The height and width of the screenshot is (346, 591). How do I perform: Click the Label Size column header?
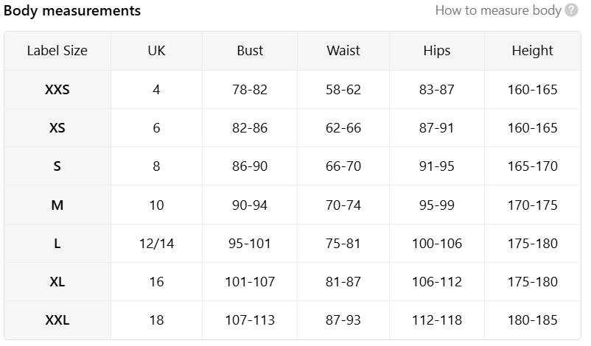tap(57, 51)
